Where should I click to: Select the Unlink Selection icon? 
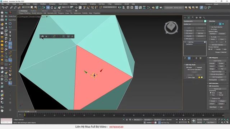(x=15, y=8)
